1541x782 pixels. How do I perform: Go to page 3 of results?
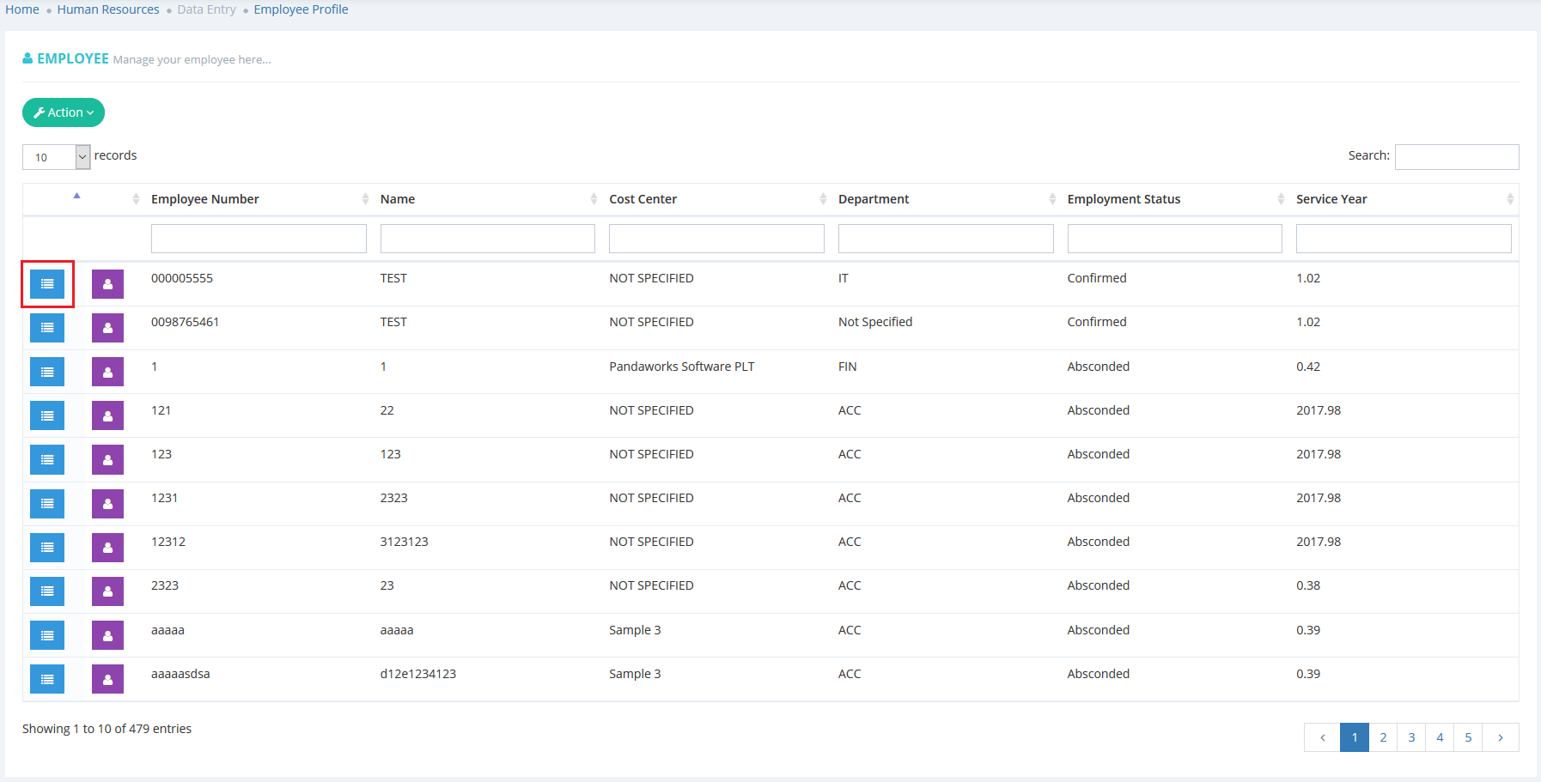tap(1411, 737)
